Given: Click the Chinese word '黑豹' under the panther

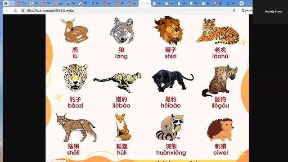Looking at the screenshot, I should [x=171, y=99].
